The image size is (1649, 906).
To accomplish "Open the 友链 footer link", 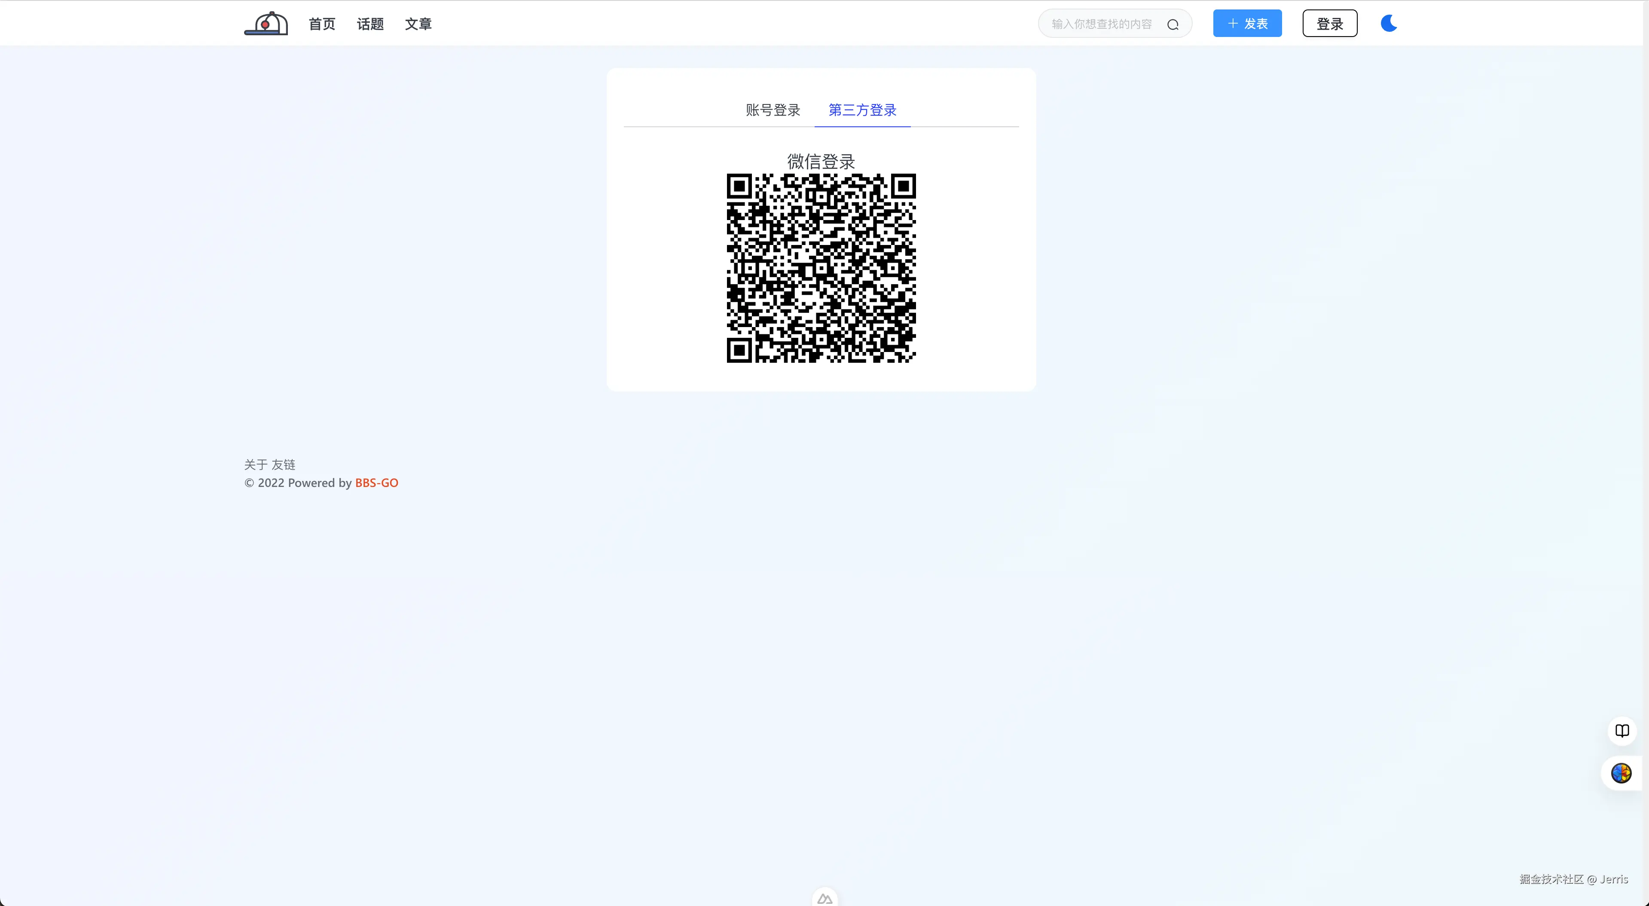I will click(x=283, y=464).
